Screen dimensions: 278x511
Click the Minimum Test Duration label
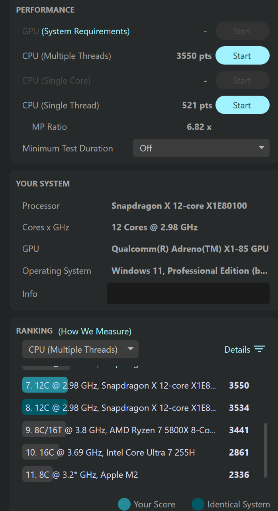pyautogui.click(x=68, y=148)
